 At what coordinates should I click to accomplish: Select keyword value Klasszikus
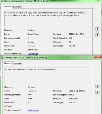pyautogui.click(x=73, y=99)
